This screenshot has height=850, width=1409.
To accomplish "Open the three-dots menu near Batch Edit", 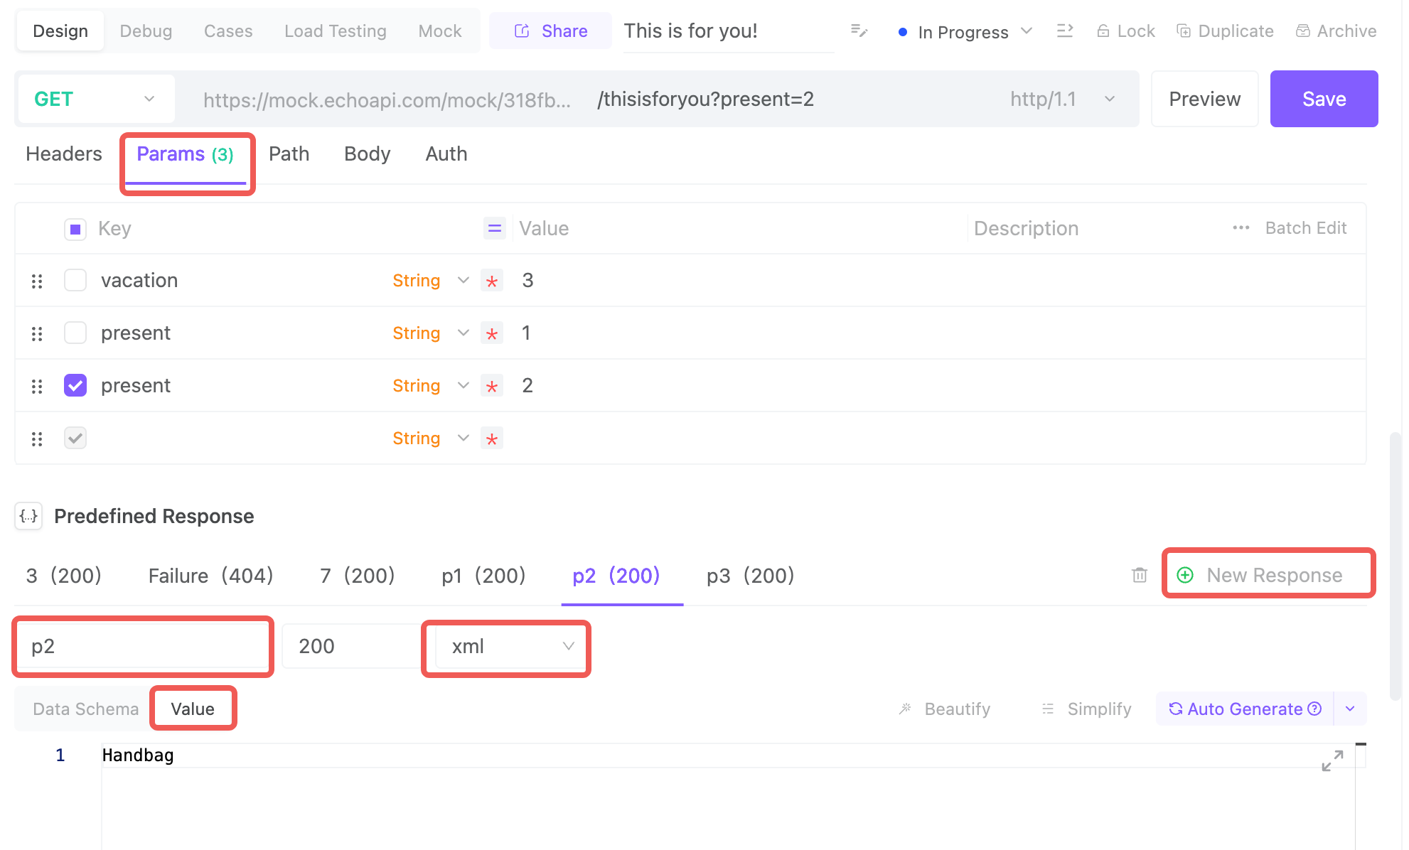I will (x=1241, y=227).
